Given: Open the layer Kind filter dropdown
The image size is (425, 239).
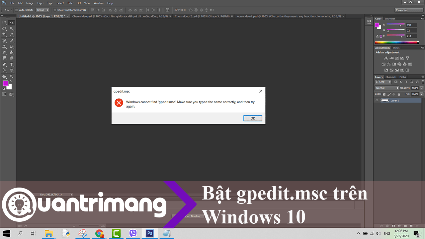Looking at the screenshot, I should 383,82.
